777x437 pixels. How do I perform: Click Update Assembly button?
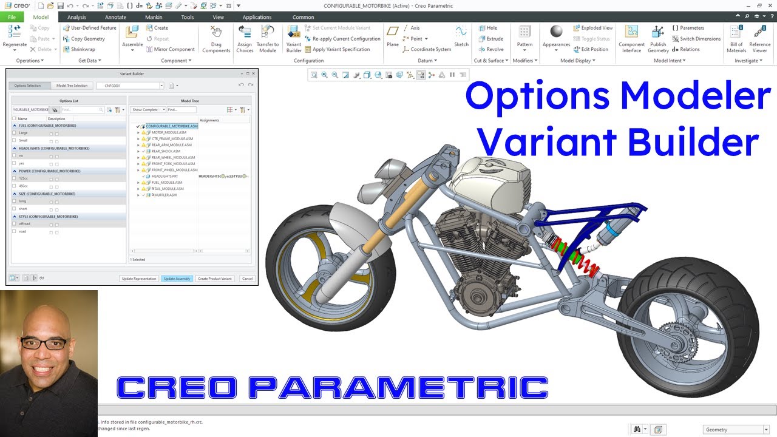(x=177, y=279)
